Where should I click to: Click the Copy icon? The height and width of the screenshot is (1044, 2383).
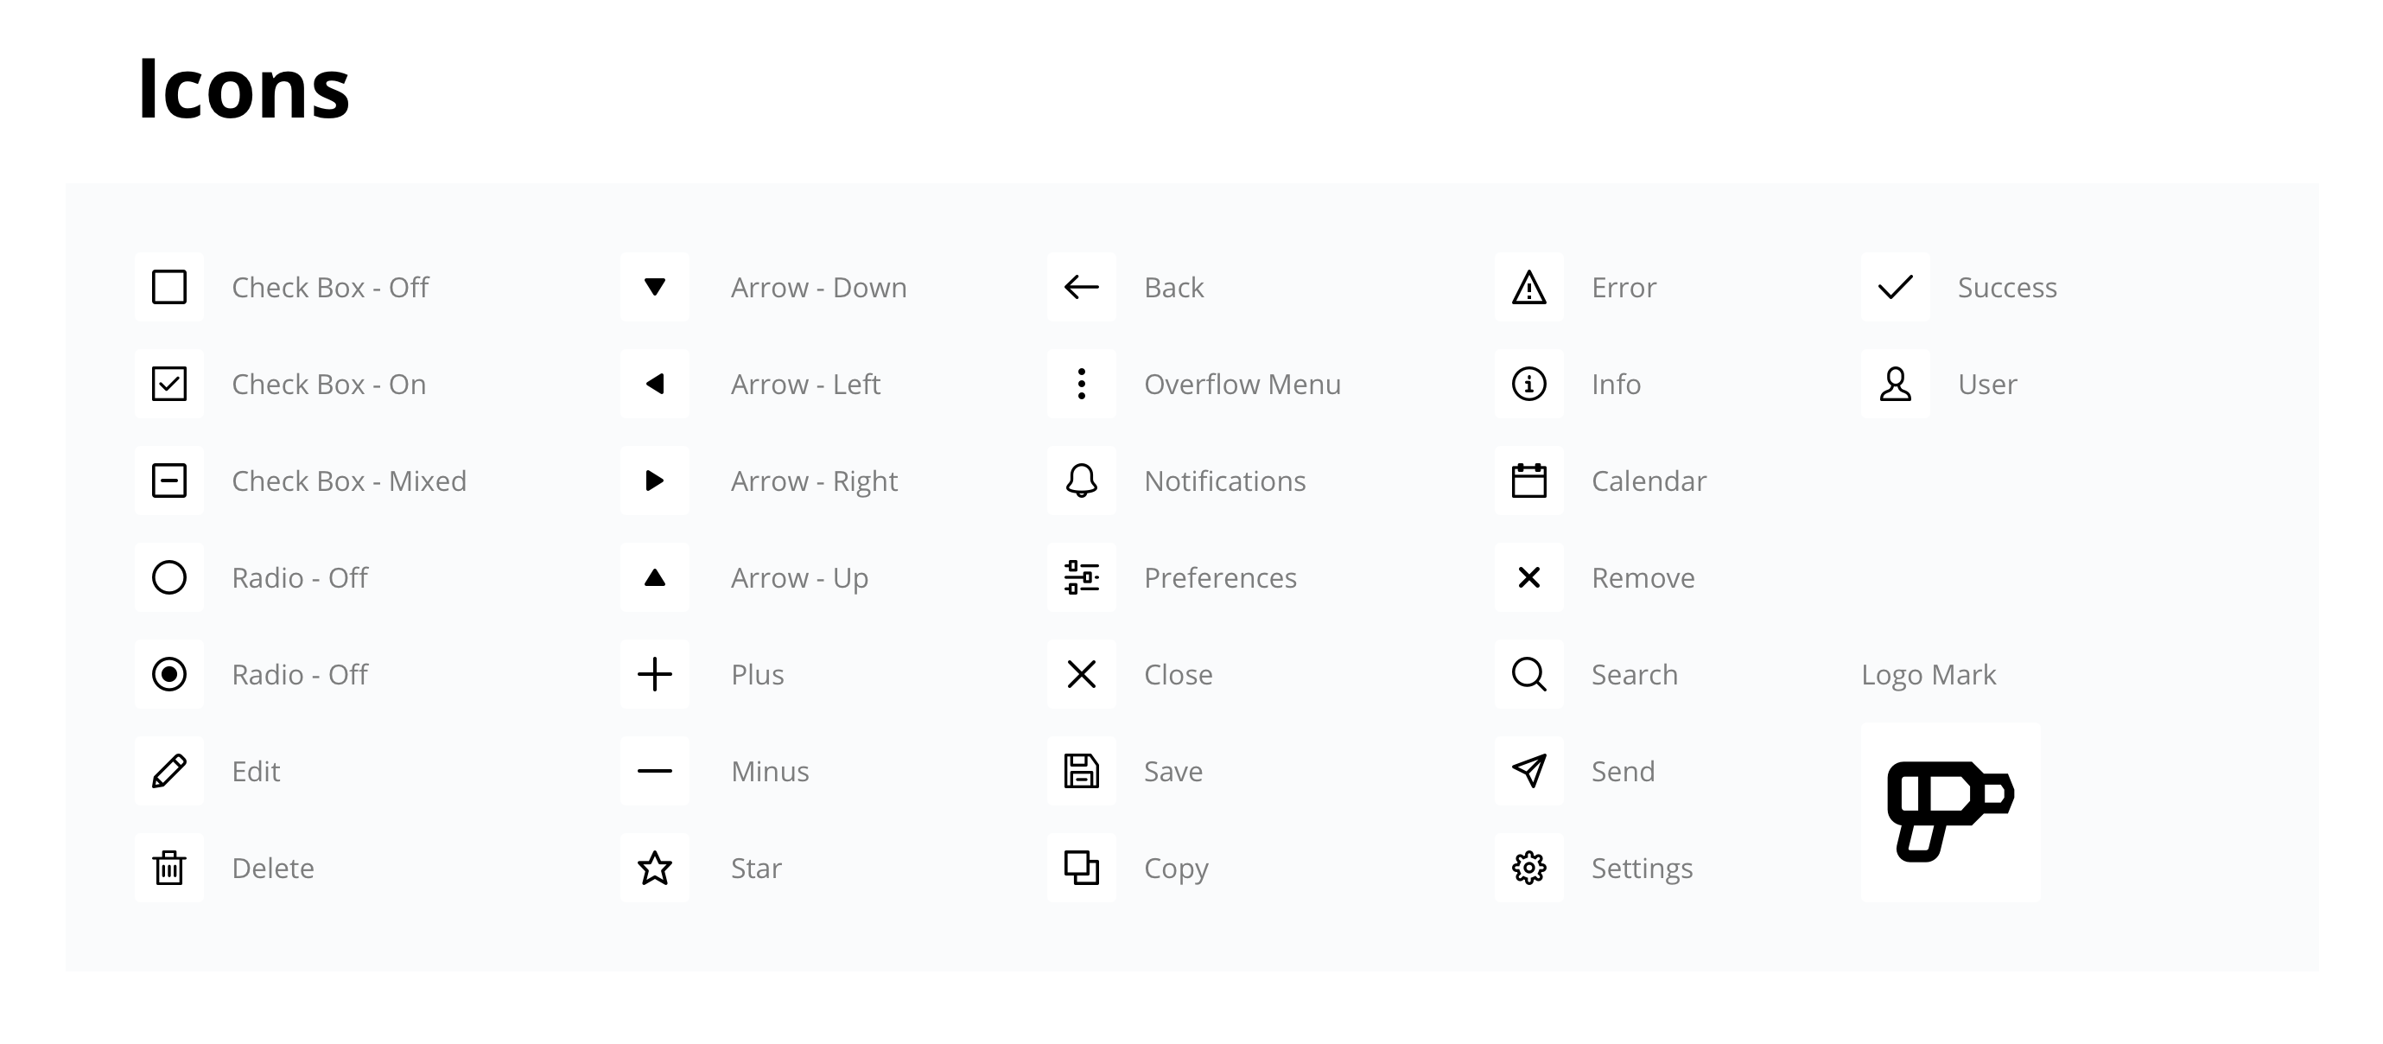click(x=1081, y=867)
